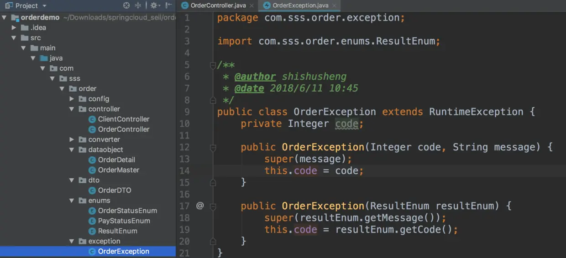The width and height of the screenshot is (566, 258).
Task: Collapse the enums package
Action: pyautogui.click(x=72, y=201)
